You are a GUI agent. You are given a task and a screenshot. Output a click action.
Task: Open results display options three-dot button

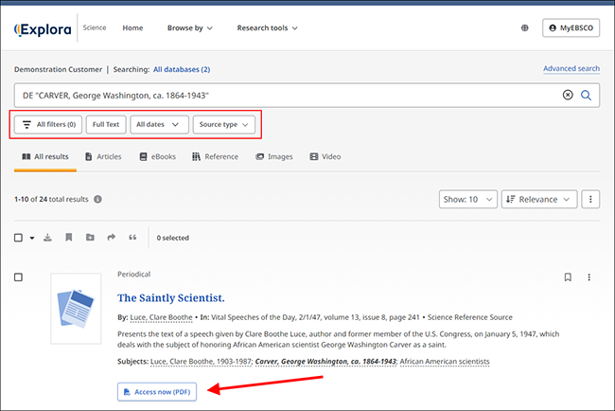pos(590,200)
